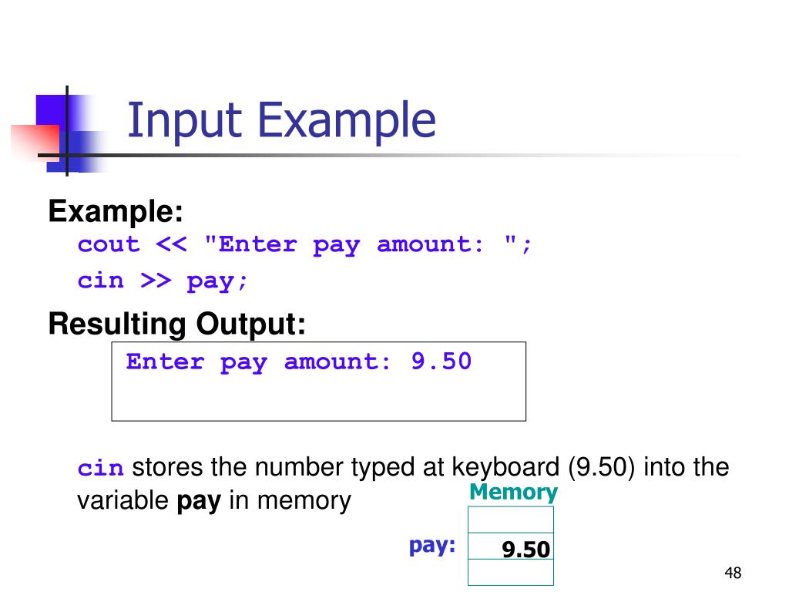
Task: Click the bold 'pay' word in description
Action: pos(199,501)
